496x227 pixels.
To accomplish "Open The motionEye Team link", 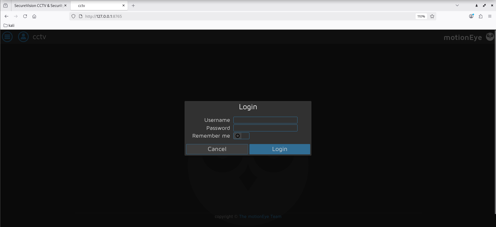I will (x=260, y=216).
